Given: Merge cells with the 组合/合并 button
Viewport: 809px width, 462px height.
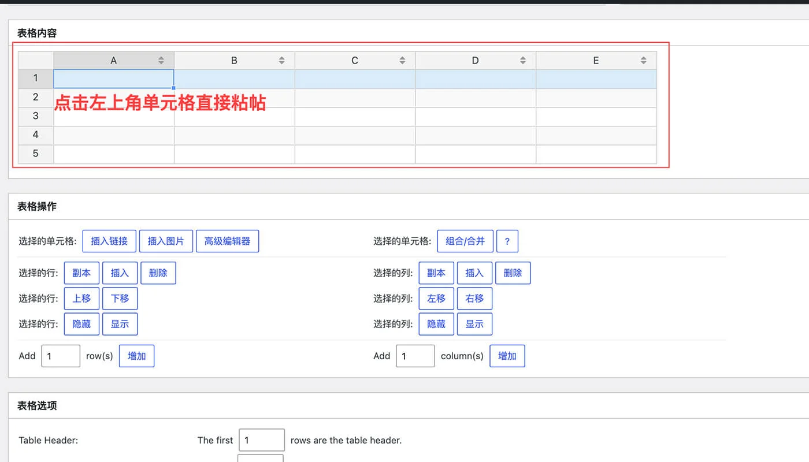Looking at the screenshot, I should coord(465,241).
